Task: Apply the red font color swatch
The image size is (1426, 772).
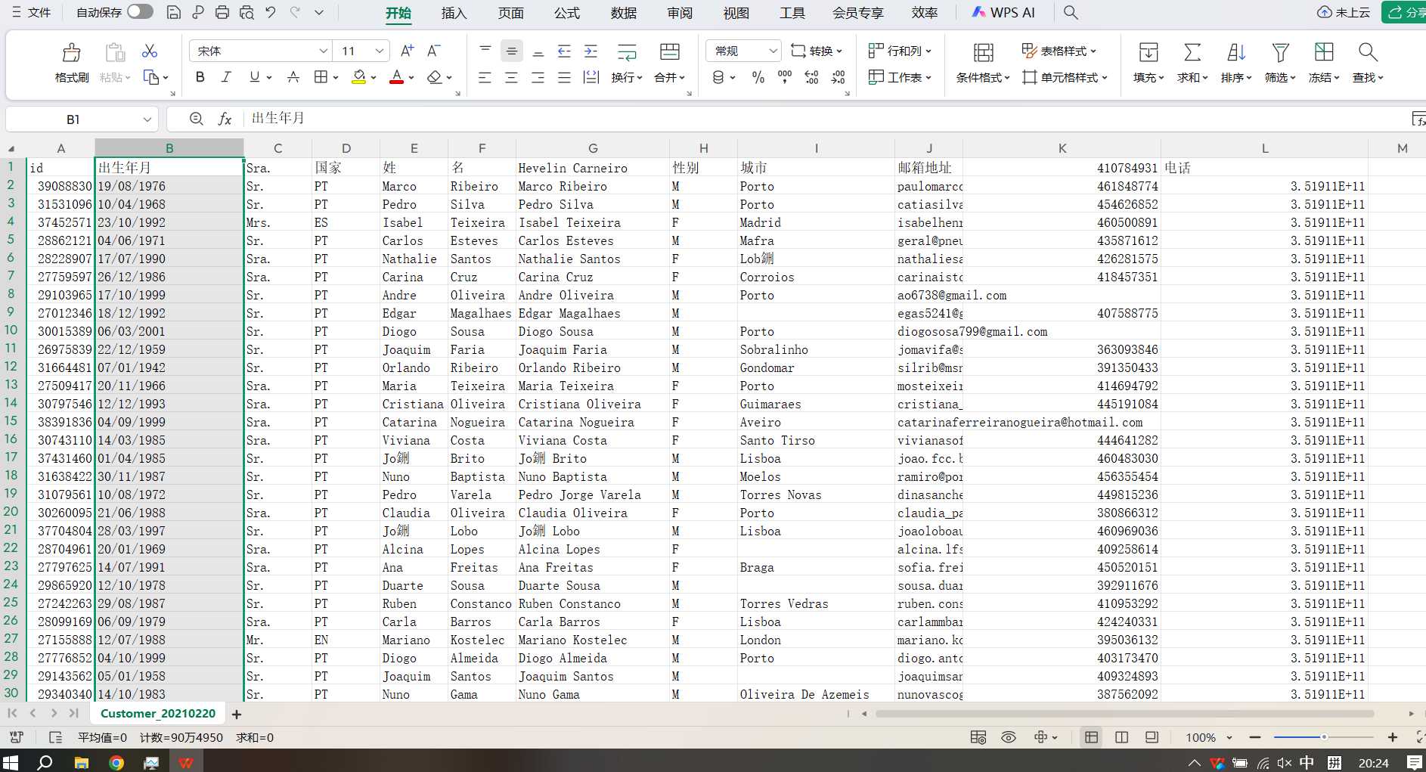Action: pos(396,77)
